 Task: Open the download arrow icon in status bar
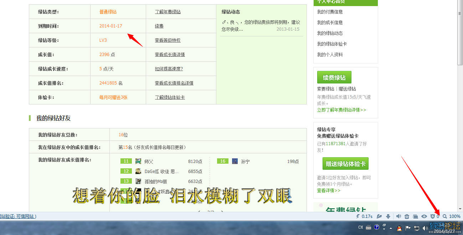tap(389, 216)
